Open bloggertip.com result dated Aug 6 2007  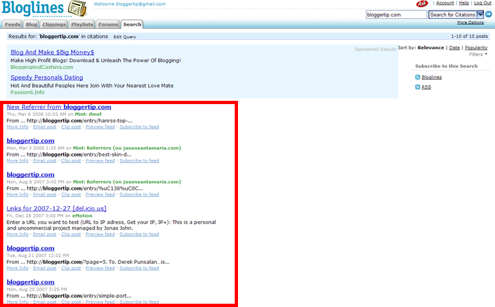click(30, 174)
